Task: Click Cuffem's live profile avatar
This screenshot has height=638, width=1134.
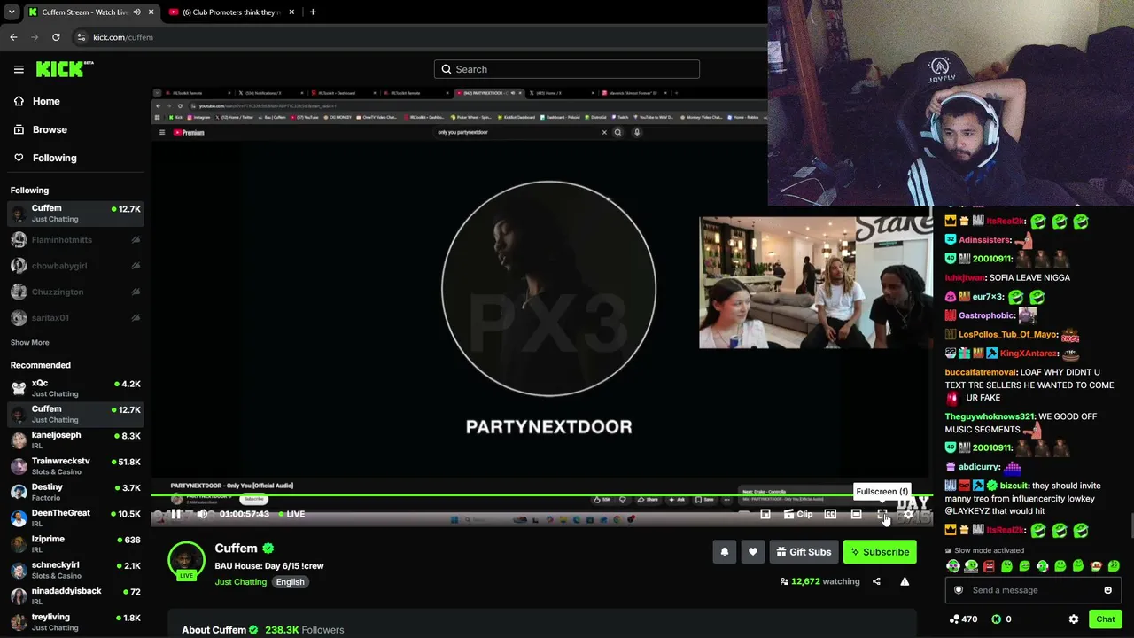Action: tap(186, 561)
